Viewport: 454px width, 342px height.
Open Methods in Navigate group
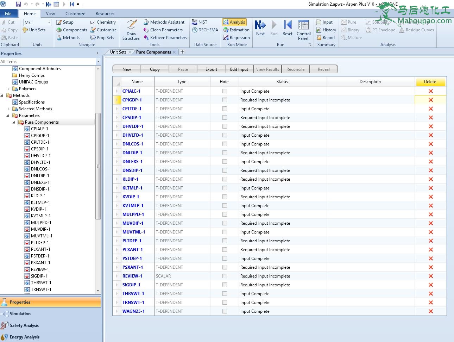[68, 38]
